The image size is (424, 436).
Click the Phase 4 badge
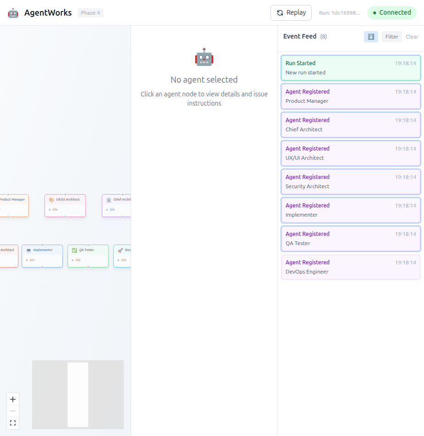tap(90, 12)
